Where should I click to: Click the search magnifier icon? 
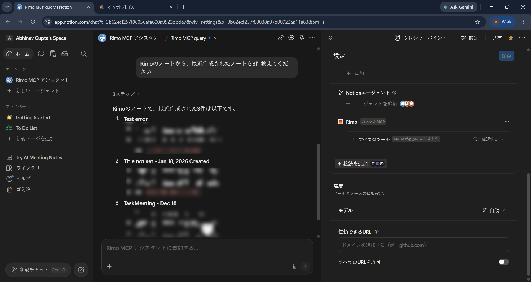pyautogui.click(x=84, y=54)
